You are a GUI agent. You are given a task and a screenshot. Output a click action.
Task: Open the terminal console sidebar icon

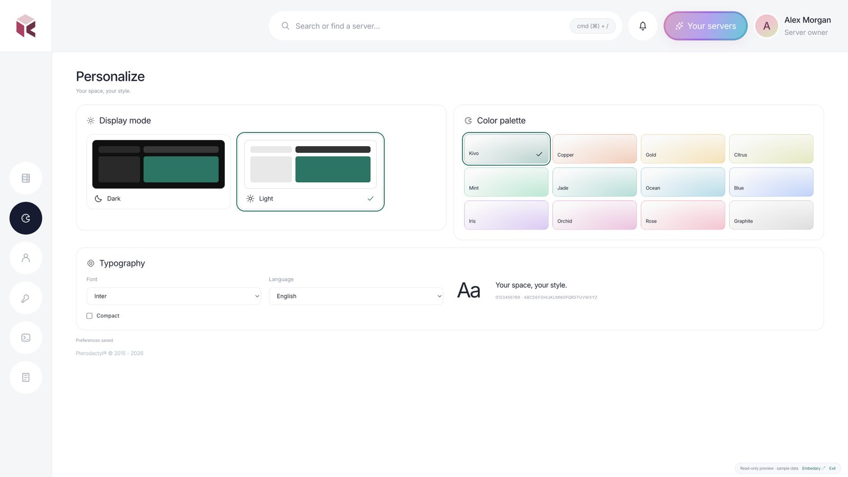[x=25, y=338]
